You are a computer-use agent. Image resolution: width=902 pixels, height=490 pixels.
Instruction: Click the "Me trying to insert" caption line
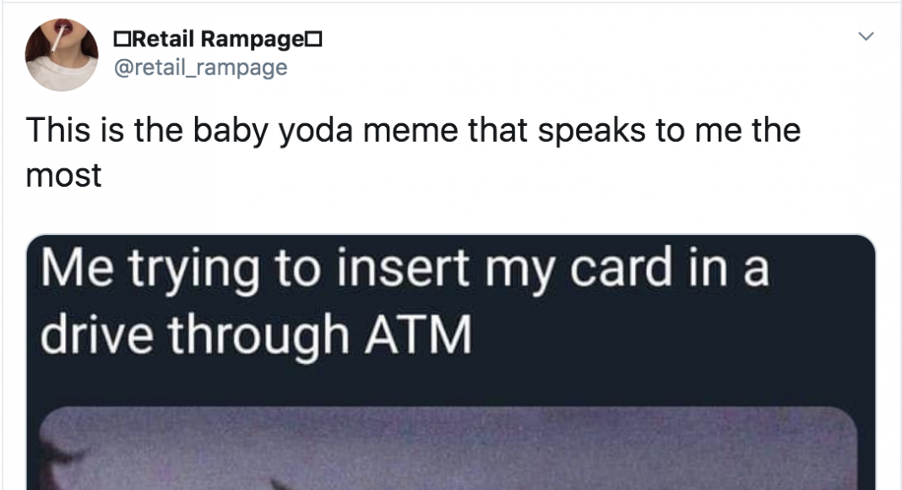[405, 268]
